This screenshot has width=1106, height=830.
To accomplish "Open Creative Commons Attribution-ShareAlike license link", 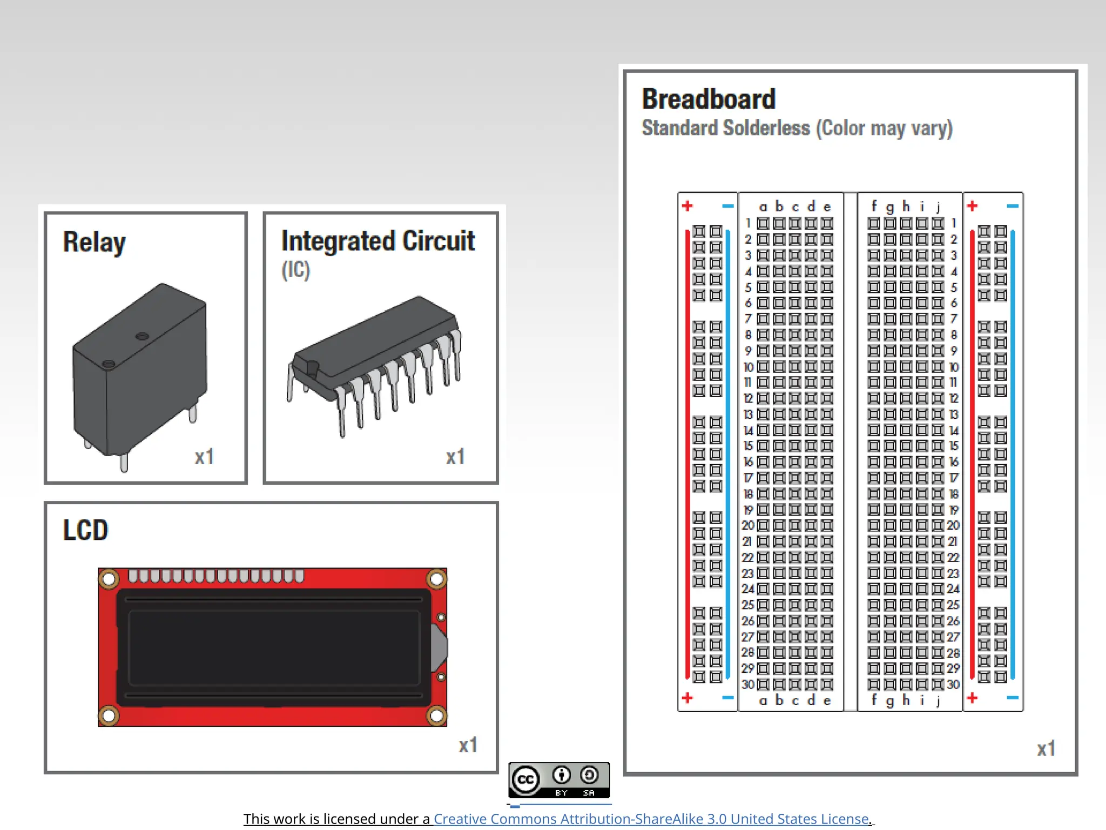I will [x=651, y=819].
